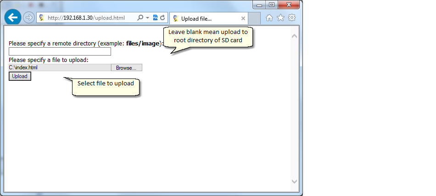Maximize the browser window
The image size is (436, 196).
[x=272, y=5]
